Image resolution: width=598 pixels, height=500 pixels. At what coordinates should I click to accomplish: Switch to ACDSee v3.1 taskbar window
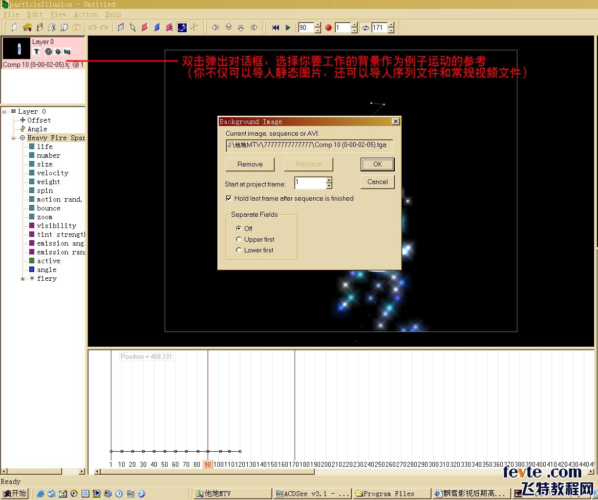point(313,494)
